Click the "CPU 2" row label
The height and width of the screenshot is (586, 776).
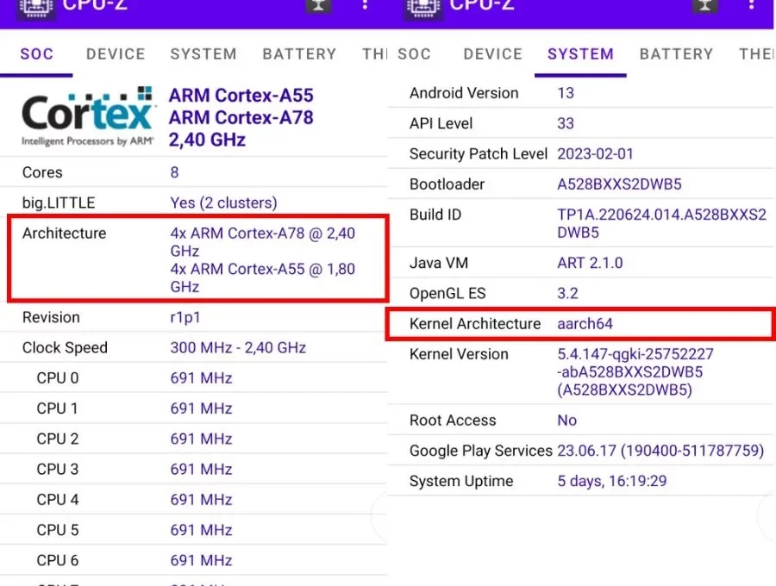pyautogui.click(x=58, y=439)
